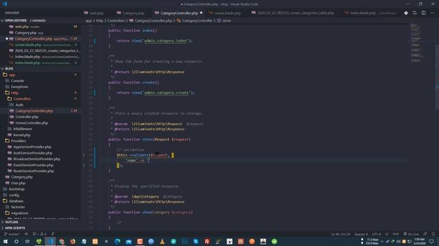439x246 pixels.
Task: Open the Windows action center icon
Action: click(431, 241)
